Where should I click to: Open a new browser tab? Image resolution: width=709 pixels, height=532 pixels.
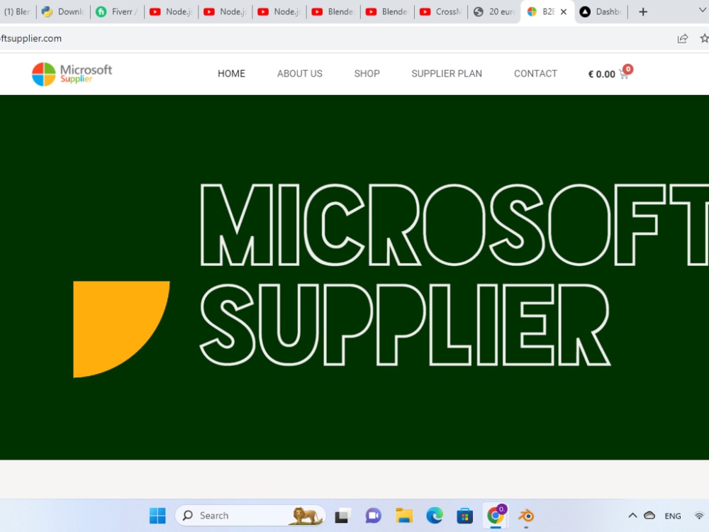click(x=642, y=12)
